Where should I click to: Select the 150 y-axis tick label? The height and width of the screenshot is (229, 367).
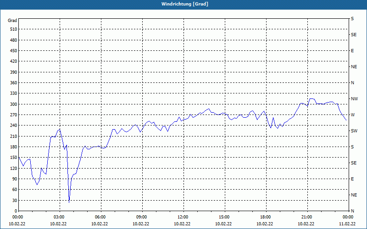[x=13, y=158]
